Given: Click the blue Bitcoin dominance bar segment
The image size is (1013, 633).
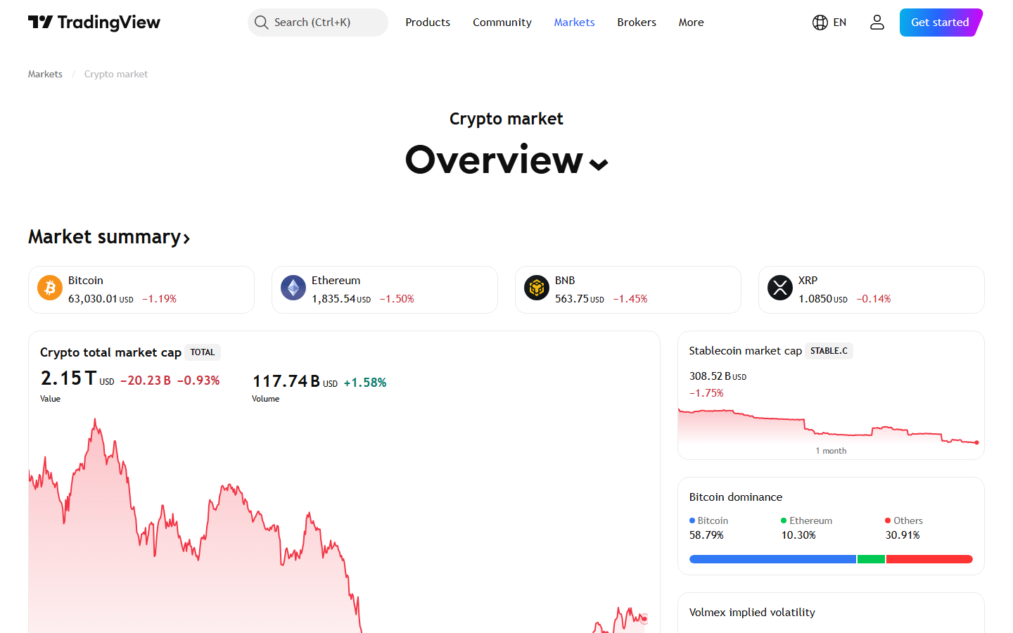Looking at the screenshot, I should (772, 559).
